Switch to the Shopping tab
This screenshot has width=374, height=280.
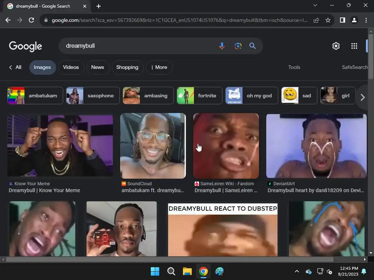coord(127,67)
